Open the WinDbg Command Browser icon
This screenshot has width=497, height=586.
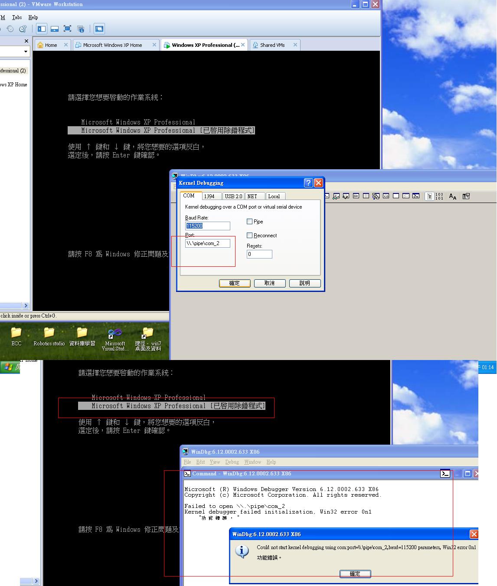[415, 196]
